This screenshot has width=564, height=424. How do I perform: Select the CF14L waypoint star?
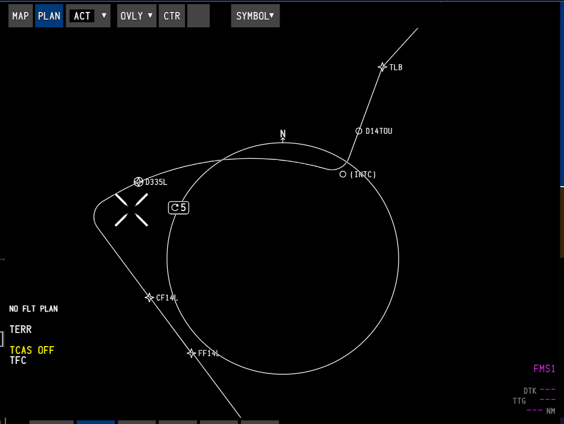149,297
